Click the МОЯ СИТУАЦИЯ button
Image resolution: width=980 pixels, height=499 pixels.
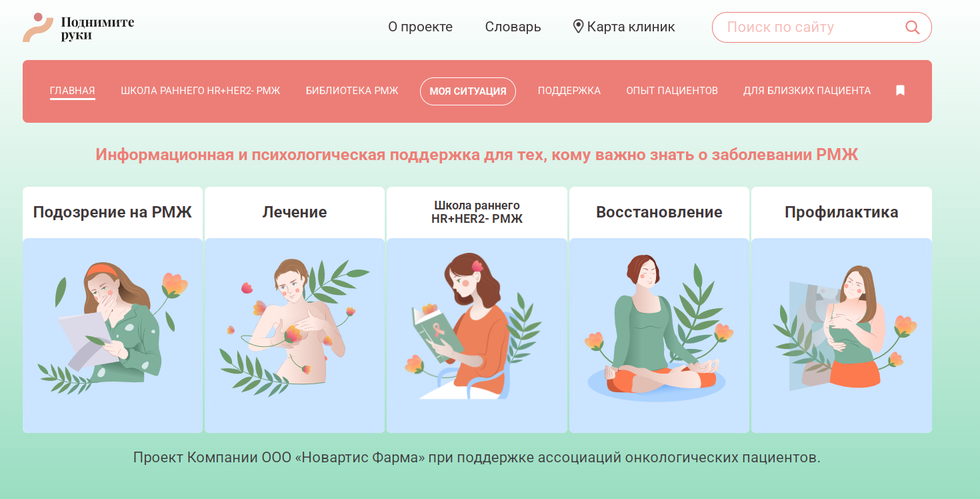pyautogui.click(x=468, y=91)
